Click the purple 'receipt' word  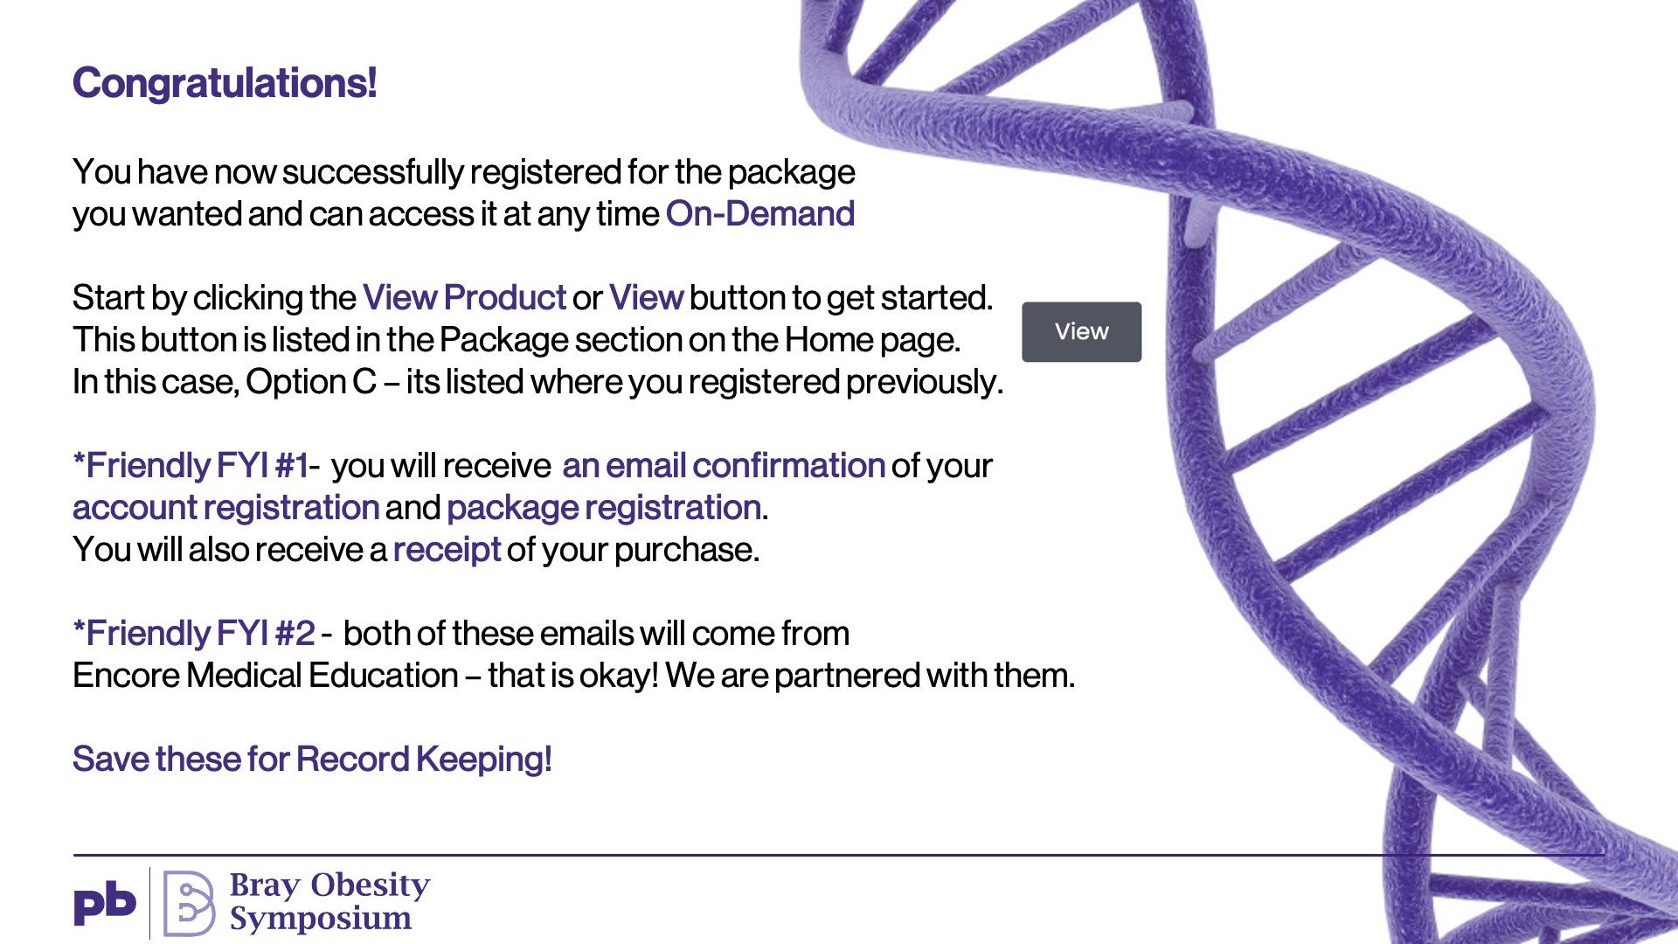(x=447, y=550)
